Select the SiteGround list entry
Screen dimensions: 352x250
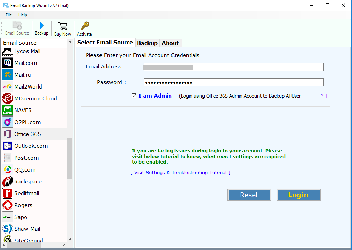coord(34,239)
